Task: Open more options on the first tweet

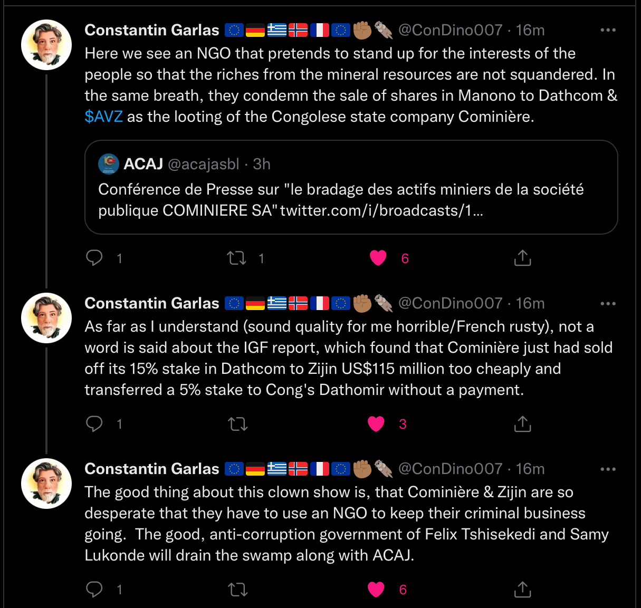Action: [x=608, y=30]
